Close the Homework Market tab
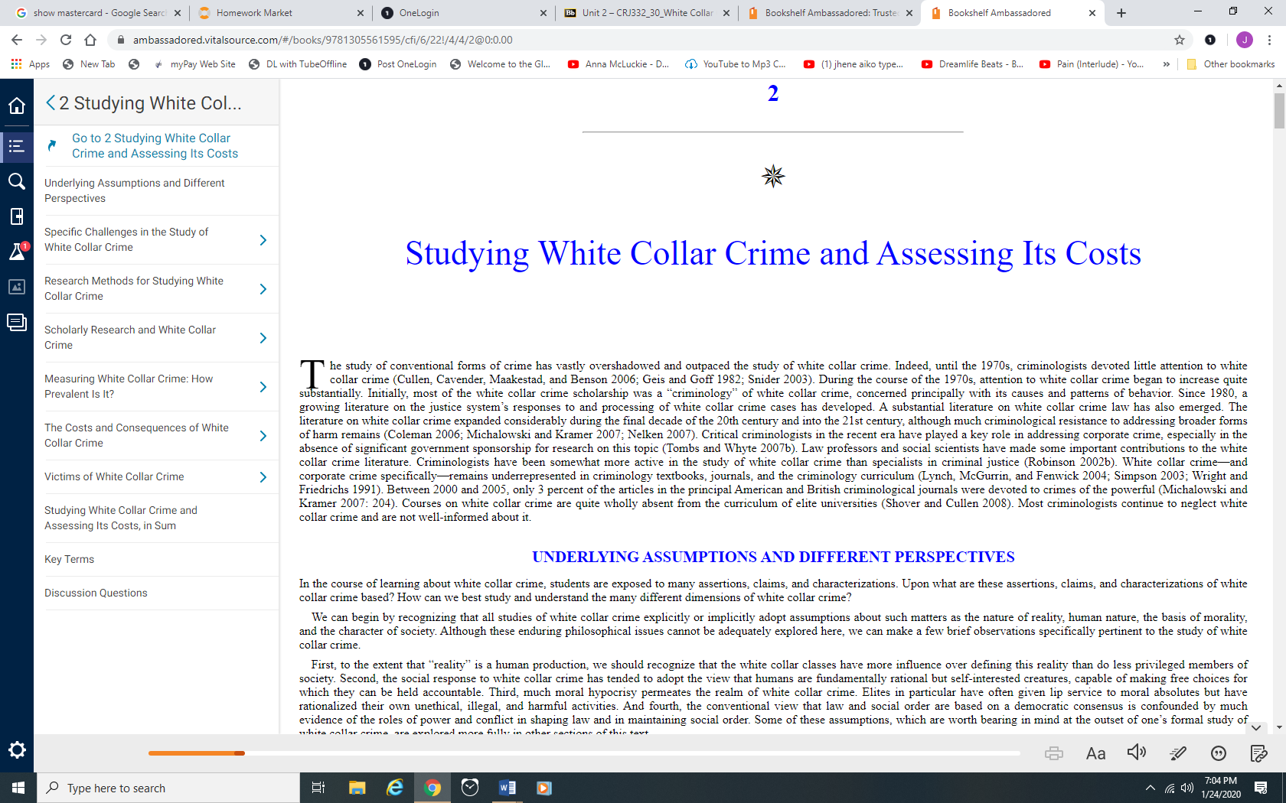The width and height of the screenshot is (1286, 803). (361, 13)
